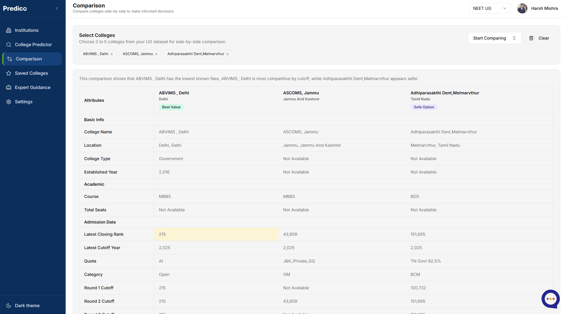Toggle the Dark theme option

click(33, 306)
